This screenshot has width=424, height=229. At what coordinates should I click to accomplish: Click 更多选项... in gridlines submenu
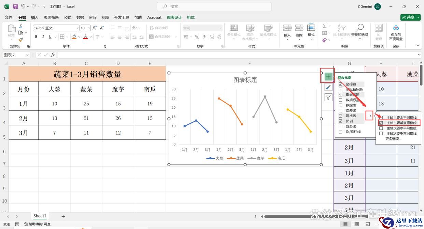coord(393,139)
